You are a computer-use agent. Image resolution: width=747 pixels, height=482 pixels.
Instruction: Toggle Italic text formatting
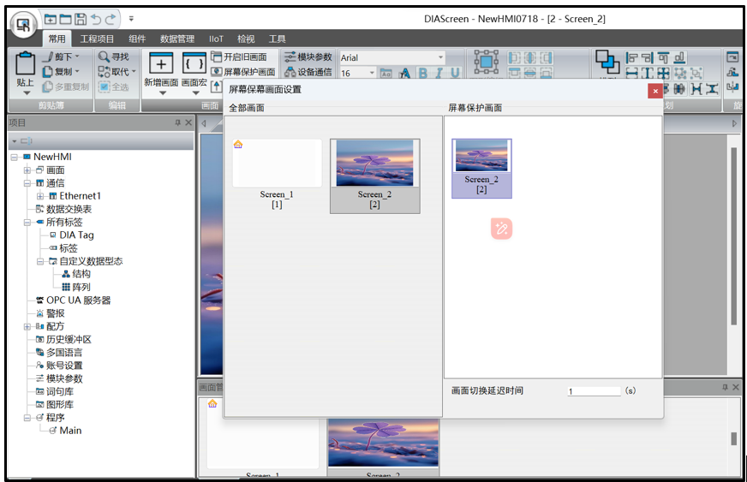coord(439,74)
